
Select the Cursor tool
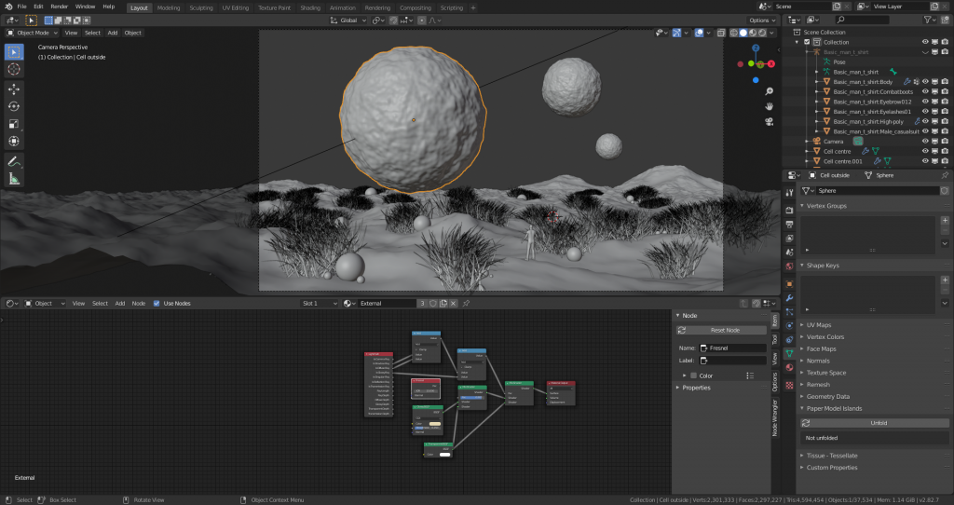pyautogui.click(x=14, y=69)
